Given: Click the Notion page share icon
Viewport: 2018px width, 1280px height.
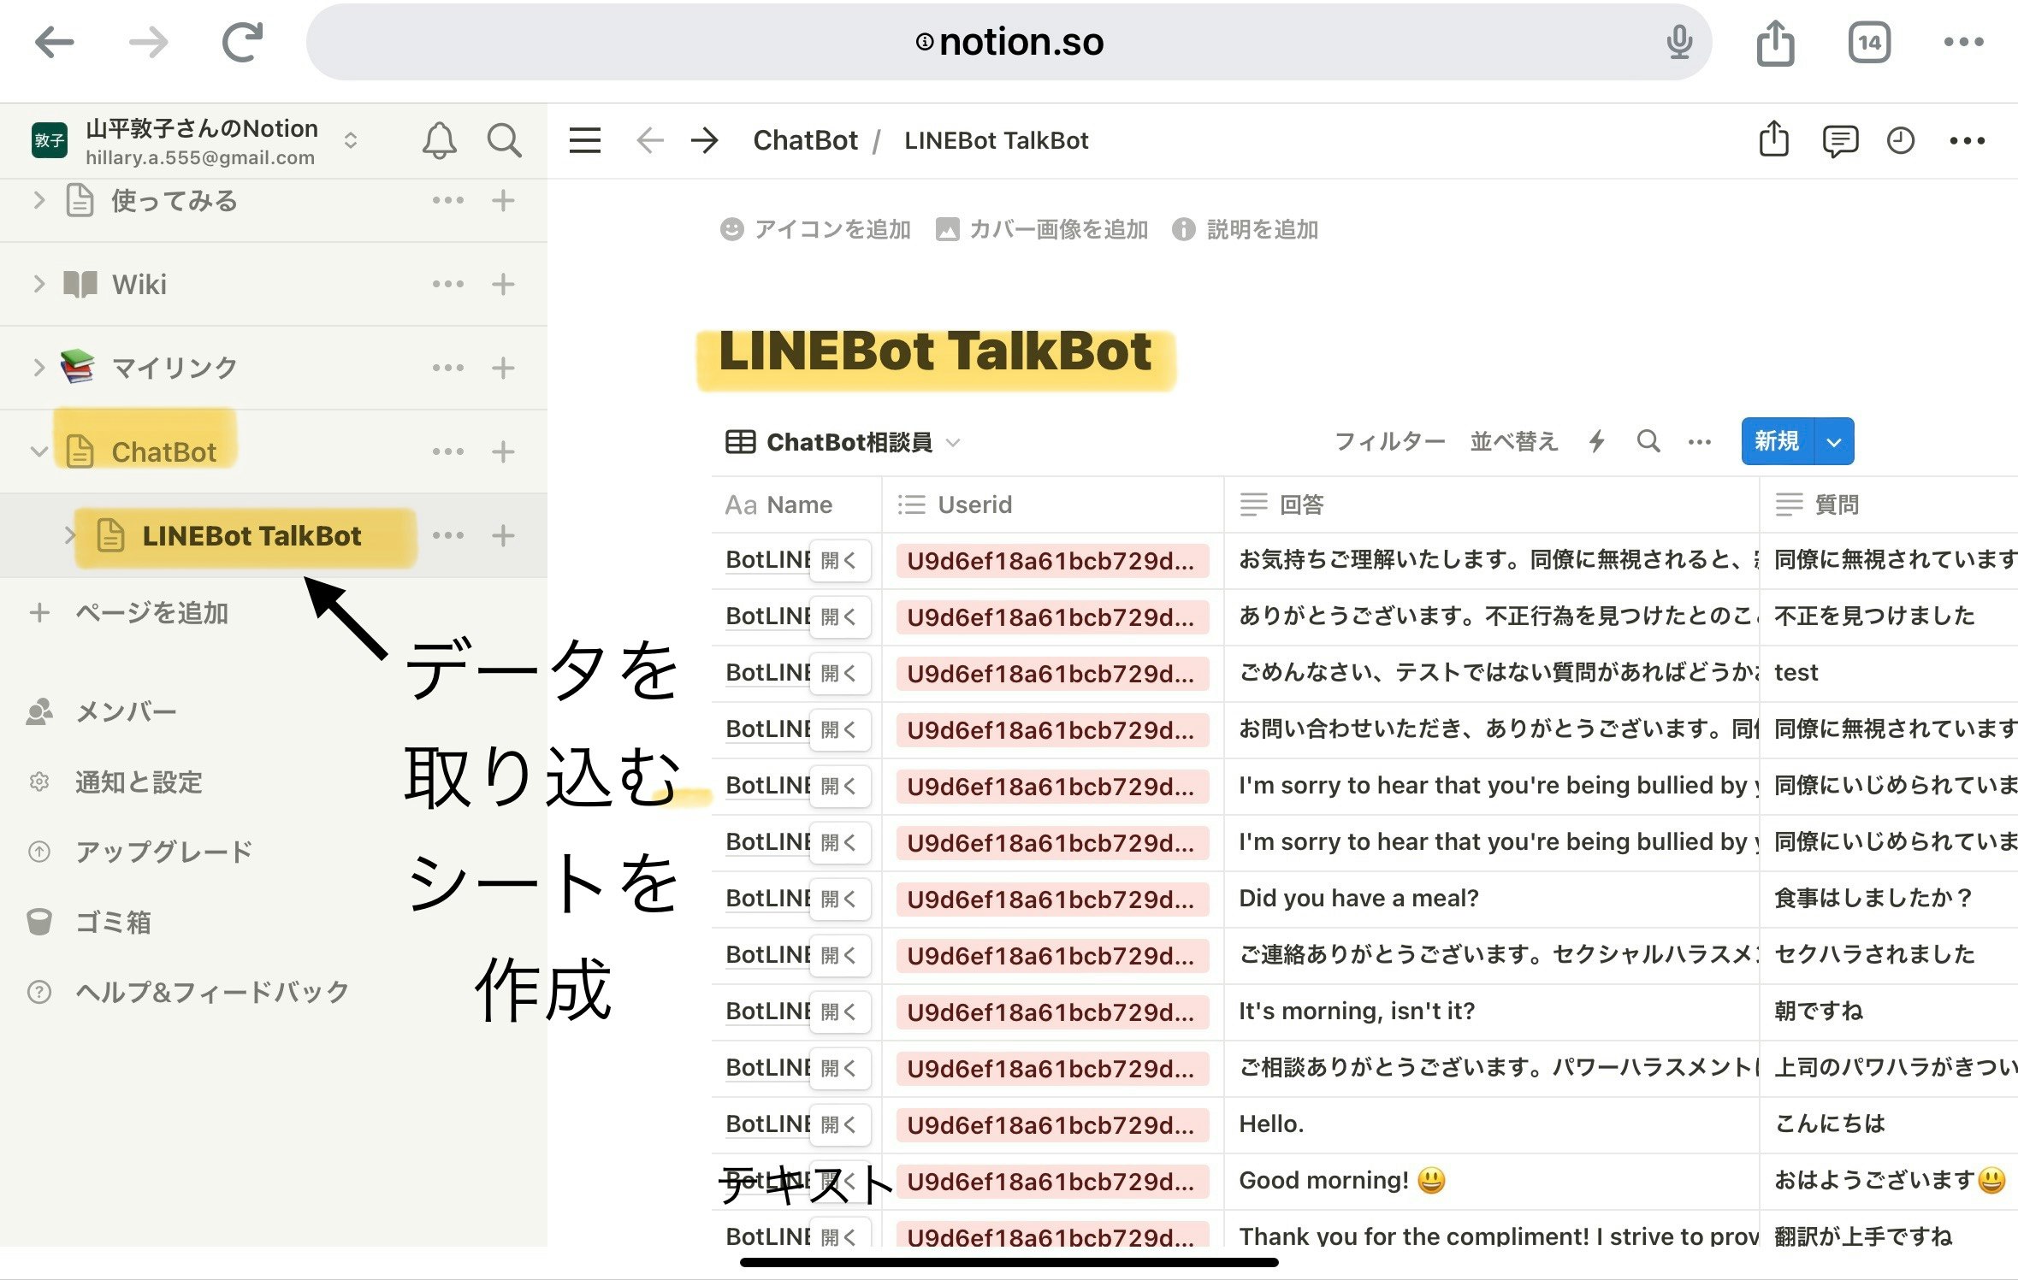Looking at the screenshot, I should pyautogui.click(x=1773, y=139).
